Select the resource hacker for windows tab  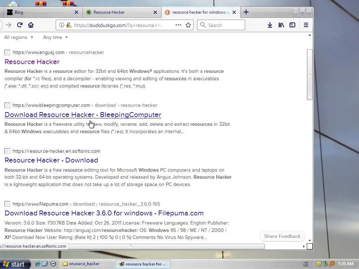pyautogui.click(x=201, y=12)
